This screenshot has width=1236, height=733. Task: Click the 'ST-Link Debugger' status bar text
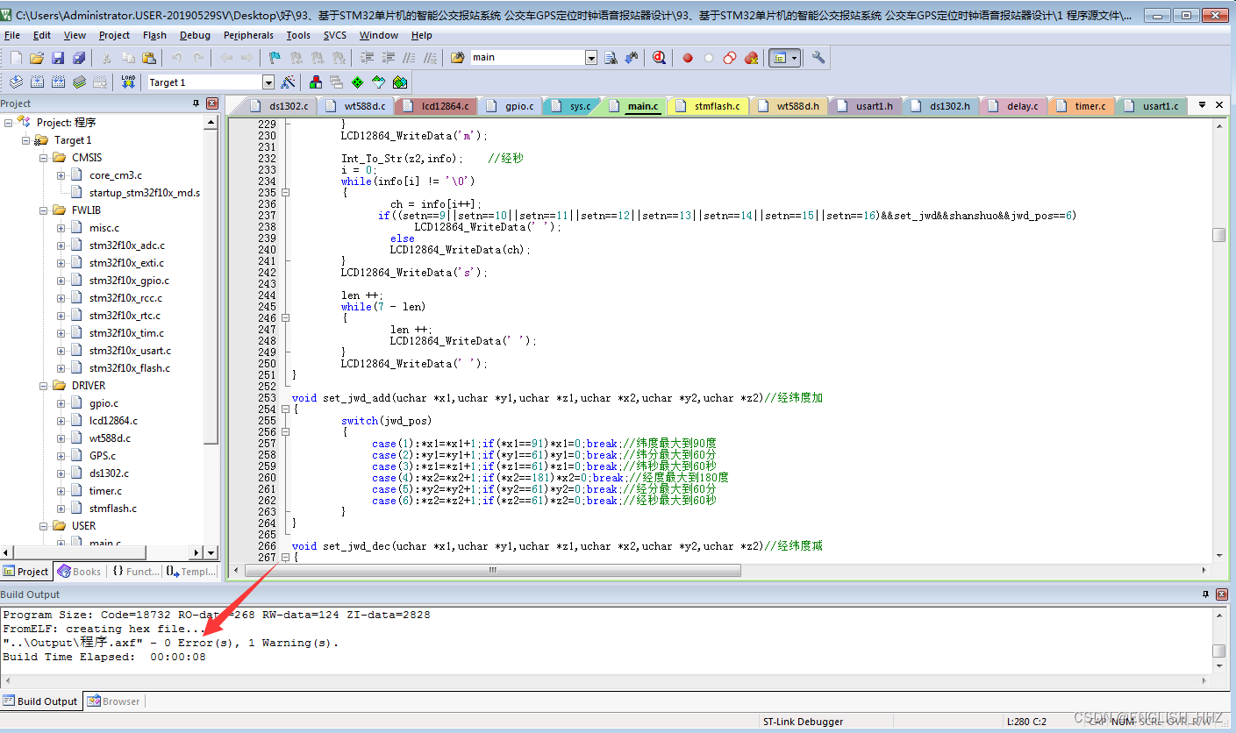[x=803, y=722]
